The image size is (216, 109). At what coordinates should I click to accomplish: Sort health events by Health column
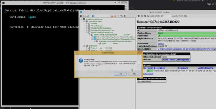(150, 68)
